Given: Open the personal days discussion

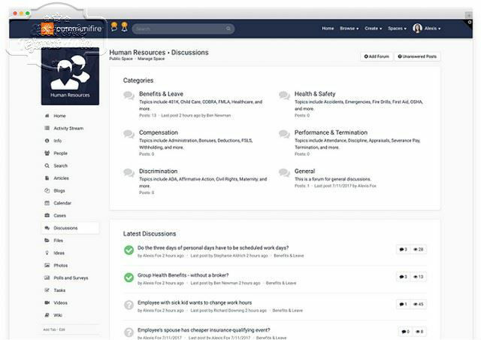Looking at the screenshot, I should 213,247.
